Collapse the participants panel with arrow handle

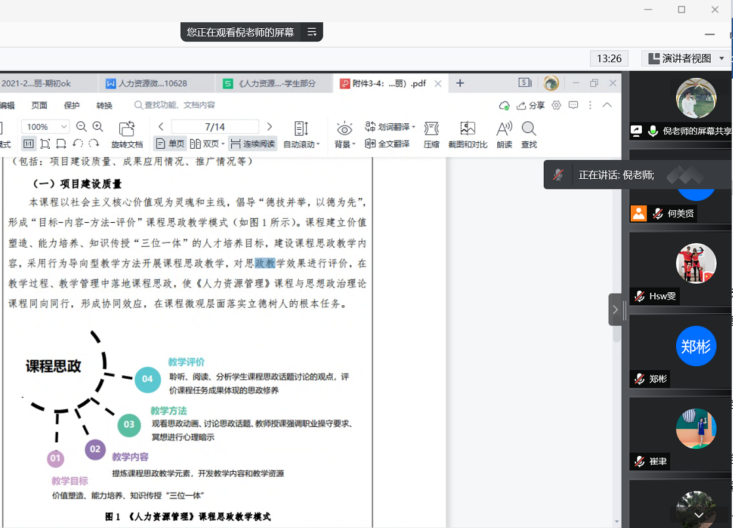(615, 310)
